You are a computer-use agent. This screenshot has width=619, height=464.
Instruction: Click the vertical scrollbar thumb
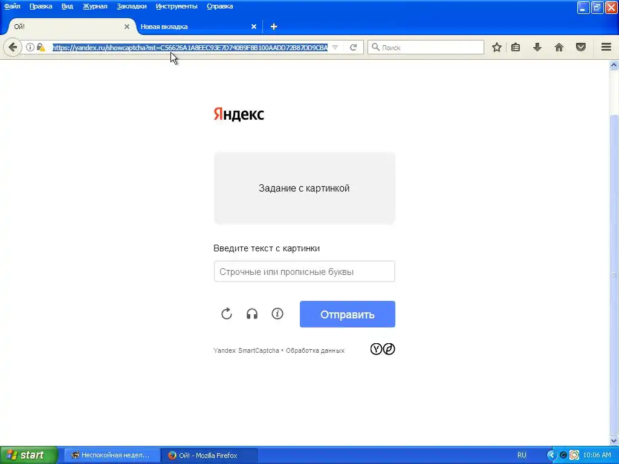(x=614, y=275)
